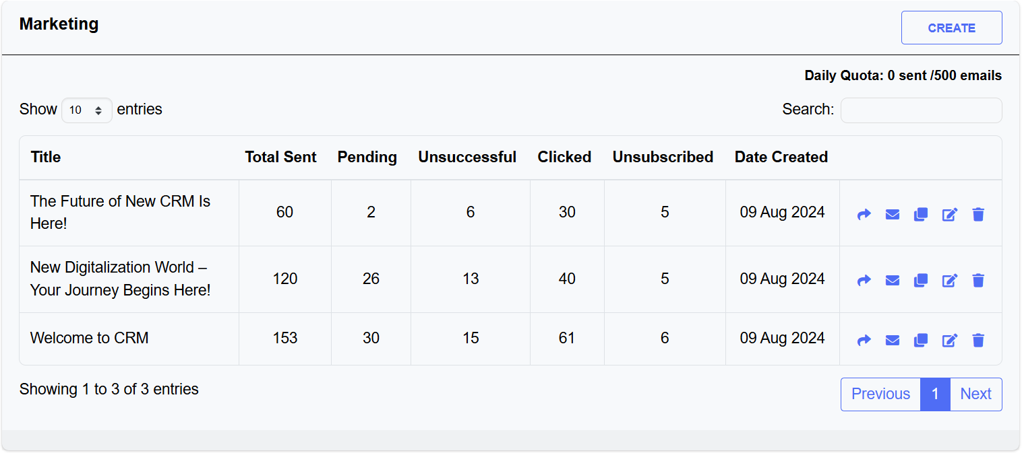Screen dimensions: 1022x453
Task: Sort table by Title column
Action: [x=46, y=158]
